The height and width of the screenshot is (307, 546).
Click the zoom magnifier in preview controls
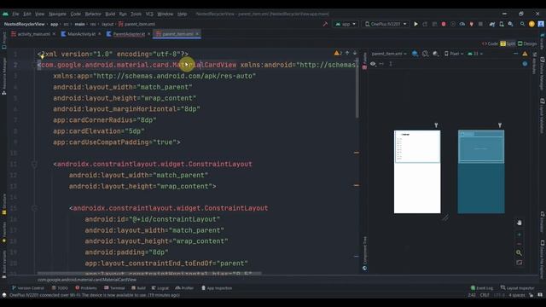click(x=519, y=252)
